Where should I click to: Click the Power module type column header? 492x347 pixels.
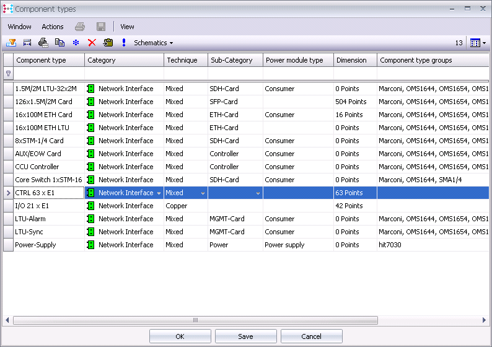point(298,60)
